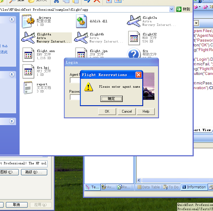
Task: Open the dropdown arrow beside pink cubes icon
Action: tap(200, 7)
